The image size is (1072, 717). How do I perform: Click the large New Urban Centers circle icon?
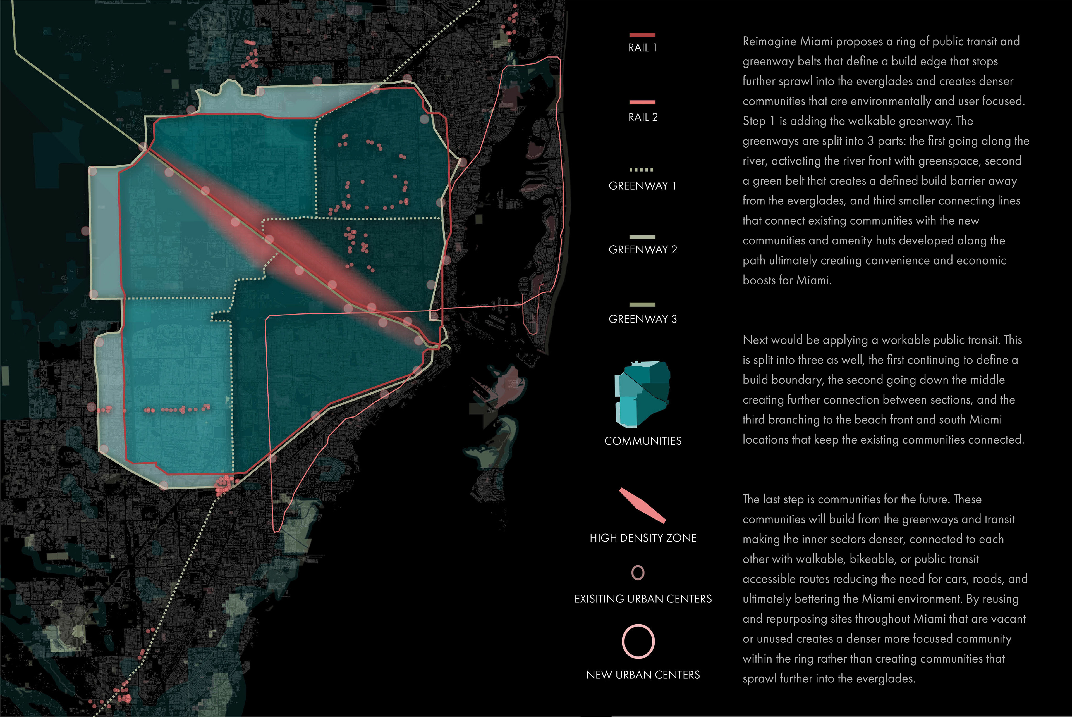coord(638,641)
